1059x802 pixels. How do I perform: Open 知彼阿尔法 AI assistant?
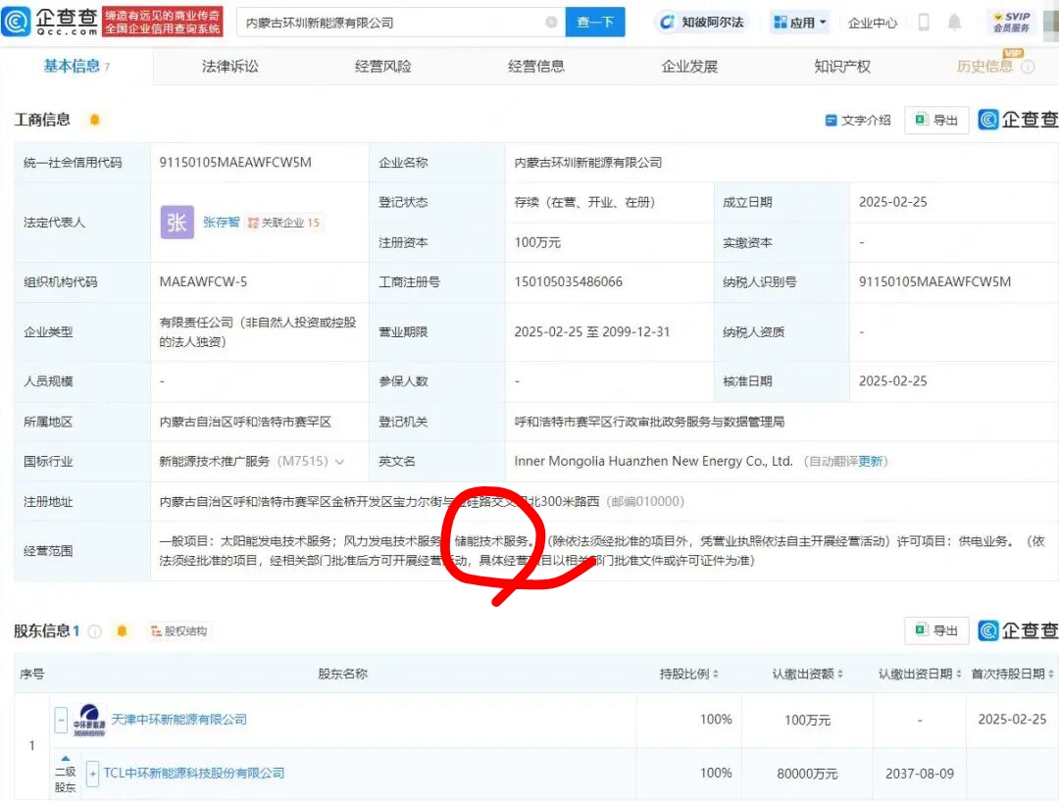point(701,23)
